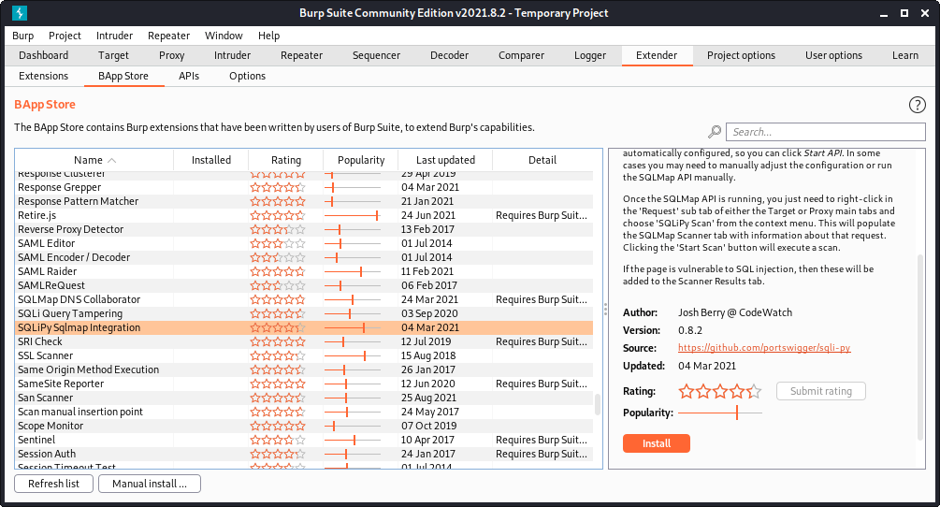
Task: Click the search magnifier icon
Action: 715,131
